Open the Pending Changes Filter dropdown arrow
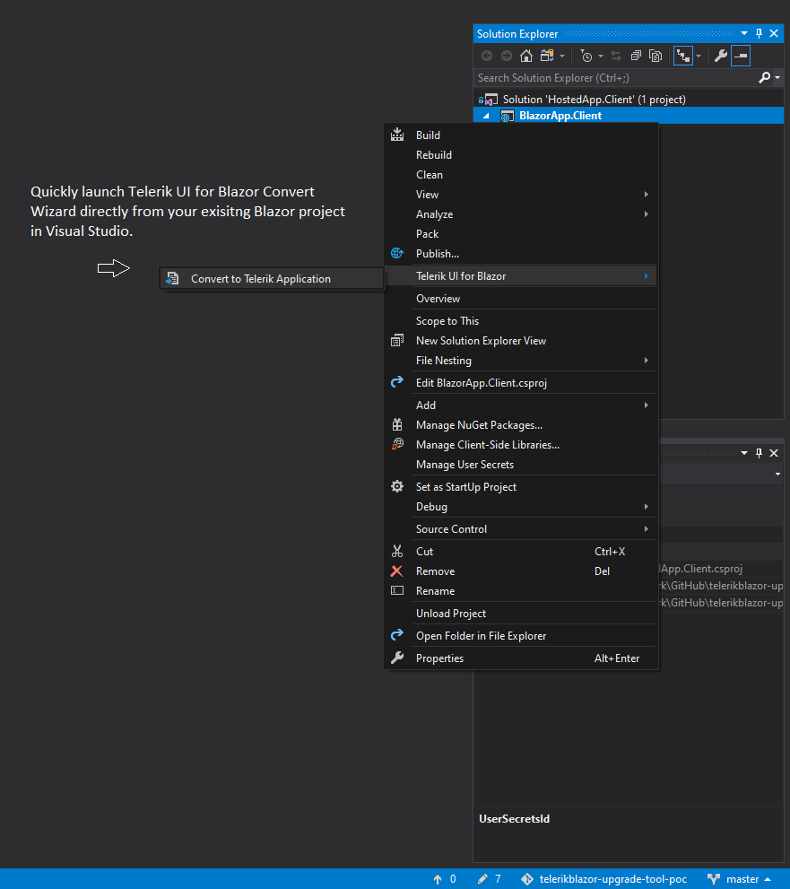This screenshot has width=790, height=889. click(x=601, y=57)
